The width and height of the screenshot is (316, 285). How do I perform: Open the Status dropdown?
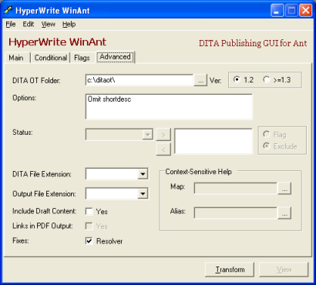tap(148, 135)
